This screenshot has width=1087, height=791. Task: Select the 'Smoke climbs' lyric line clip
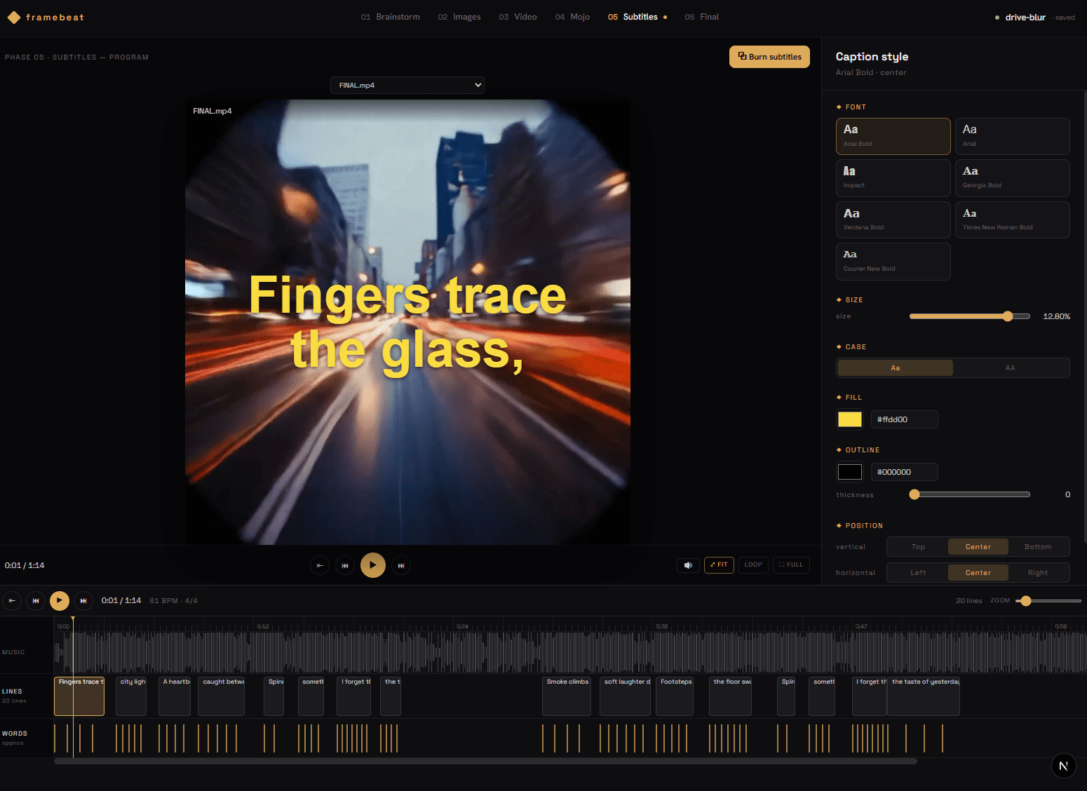tap(567, 696)
